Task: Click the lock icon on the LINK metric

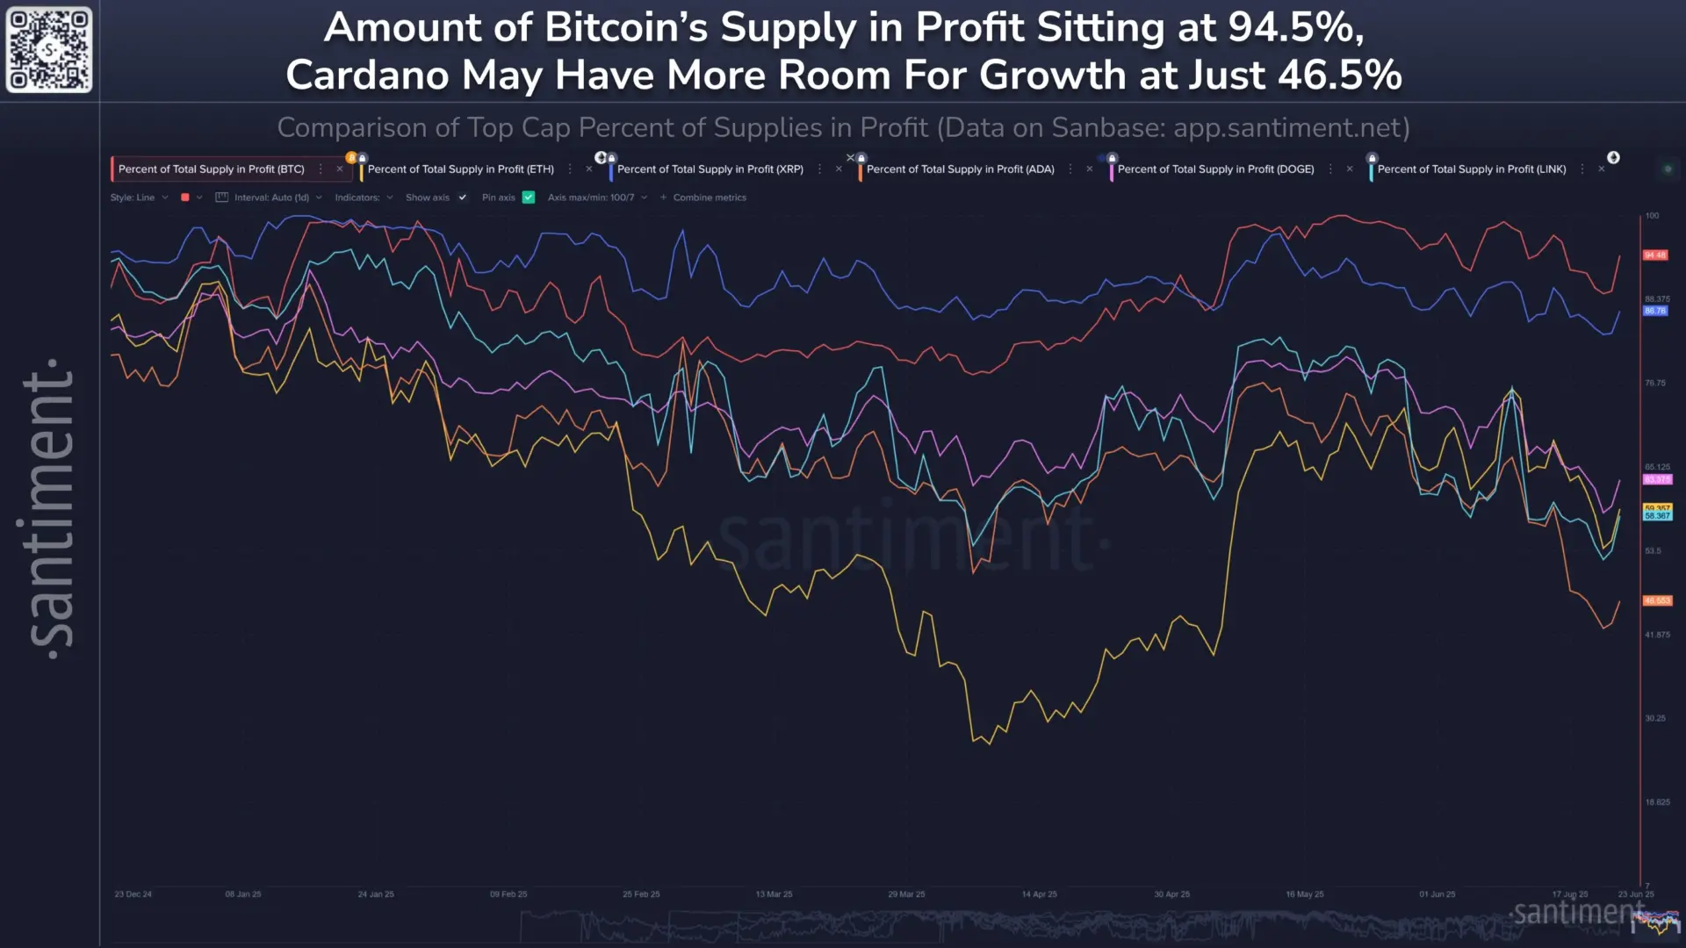Action: (1372, 157)
